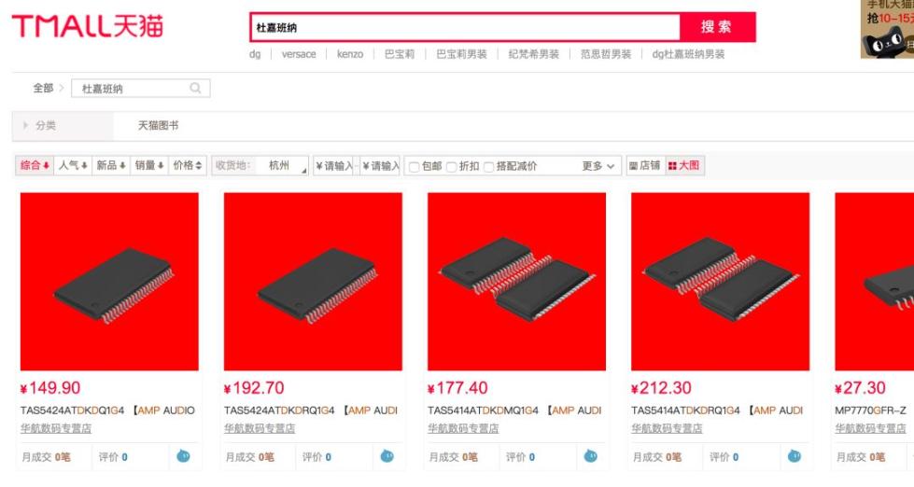This screenshot has width=914, height=487.
Task: Open chat icon under the ¥192.70 product
Action: [387, 456]
